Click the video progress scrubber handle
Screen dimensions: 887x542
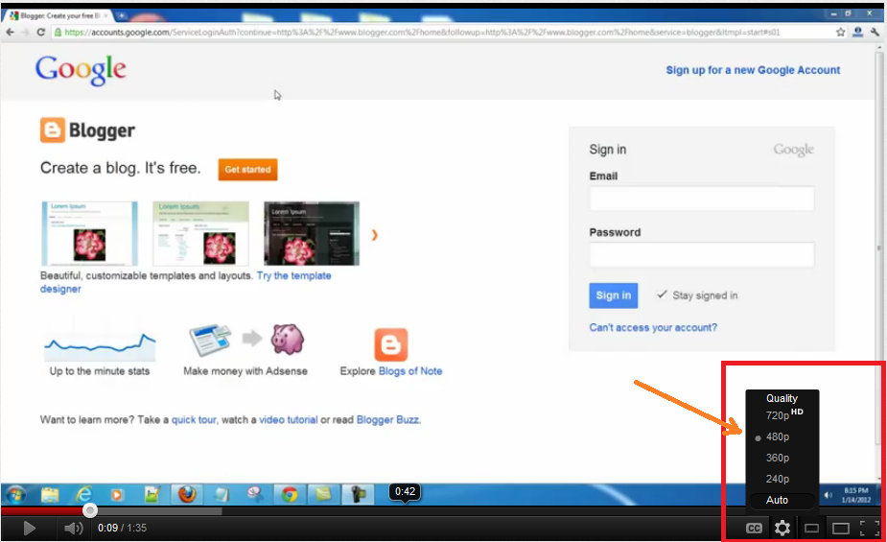click(90, 511)
